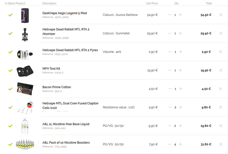
Task: Click the plus icon for GeekVape Aegis Legend 5
Action: (180, 15)
